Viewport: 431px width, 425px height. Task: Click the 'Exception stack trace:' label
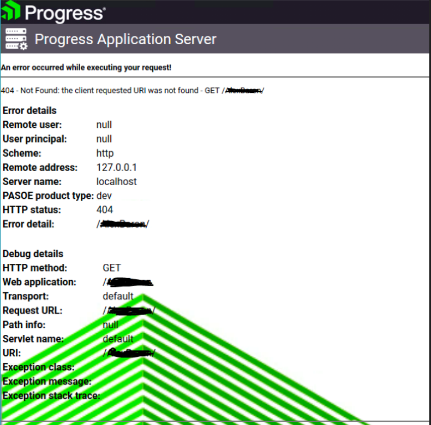(x=51, y=396)
